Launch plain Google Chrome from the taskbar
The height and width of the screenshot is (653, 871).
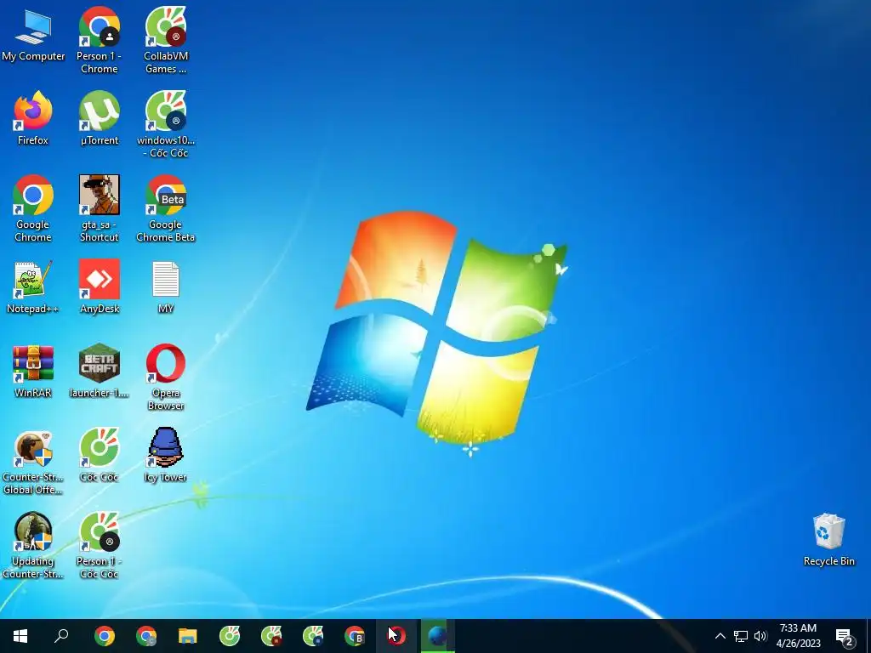pyautogui.click(x=104, y=636)
